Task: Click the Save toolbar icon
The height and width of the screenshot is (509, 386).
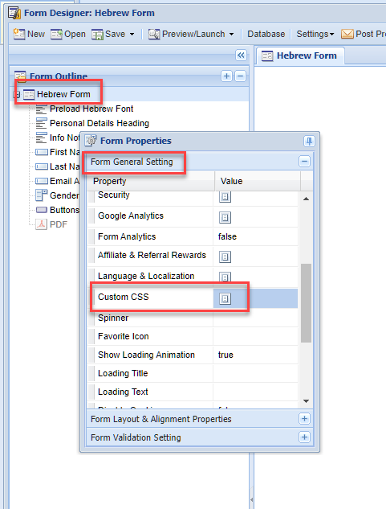Action: pos(97,34)
